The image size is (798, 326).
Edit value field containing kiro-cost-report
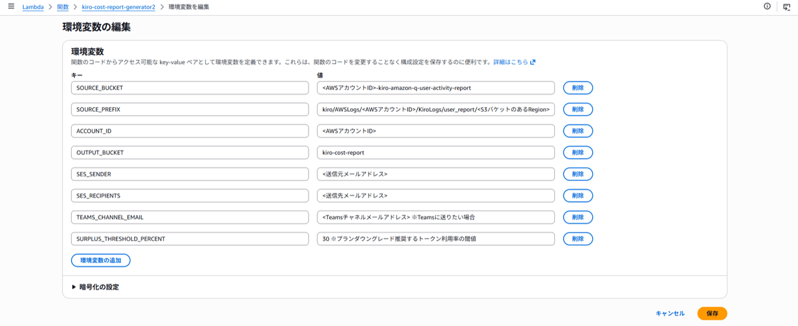[x=436, y=152]
